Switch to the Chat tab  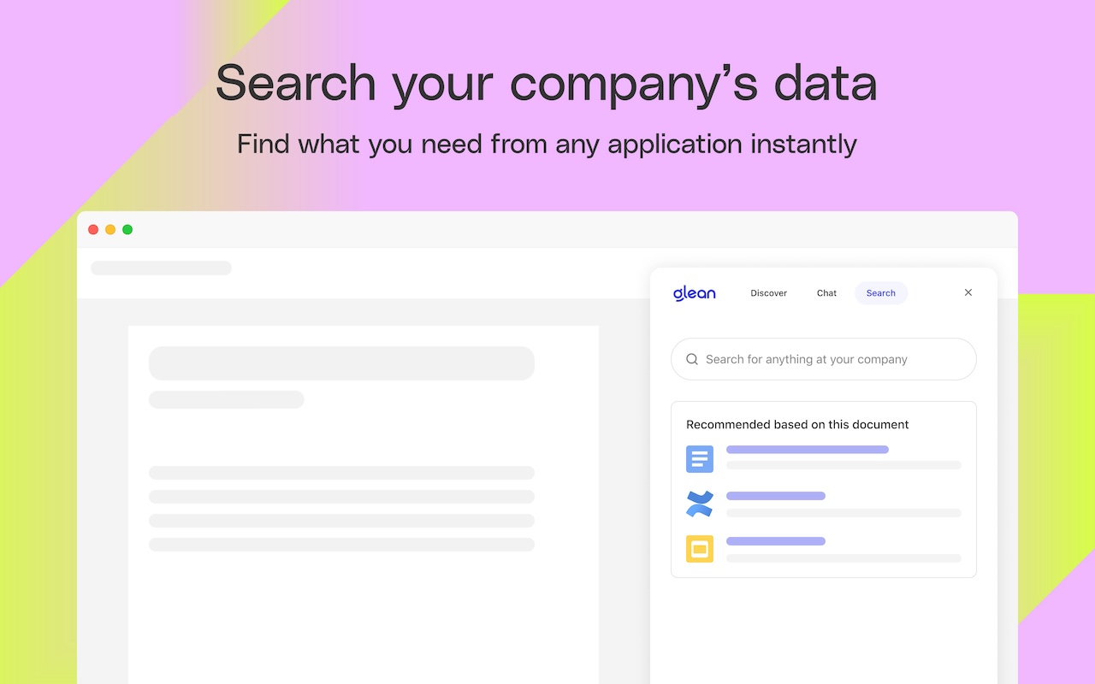click(826, 293)
